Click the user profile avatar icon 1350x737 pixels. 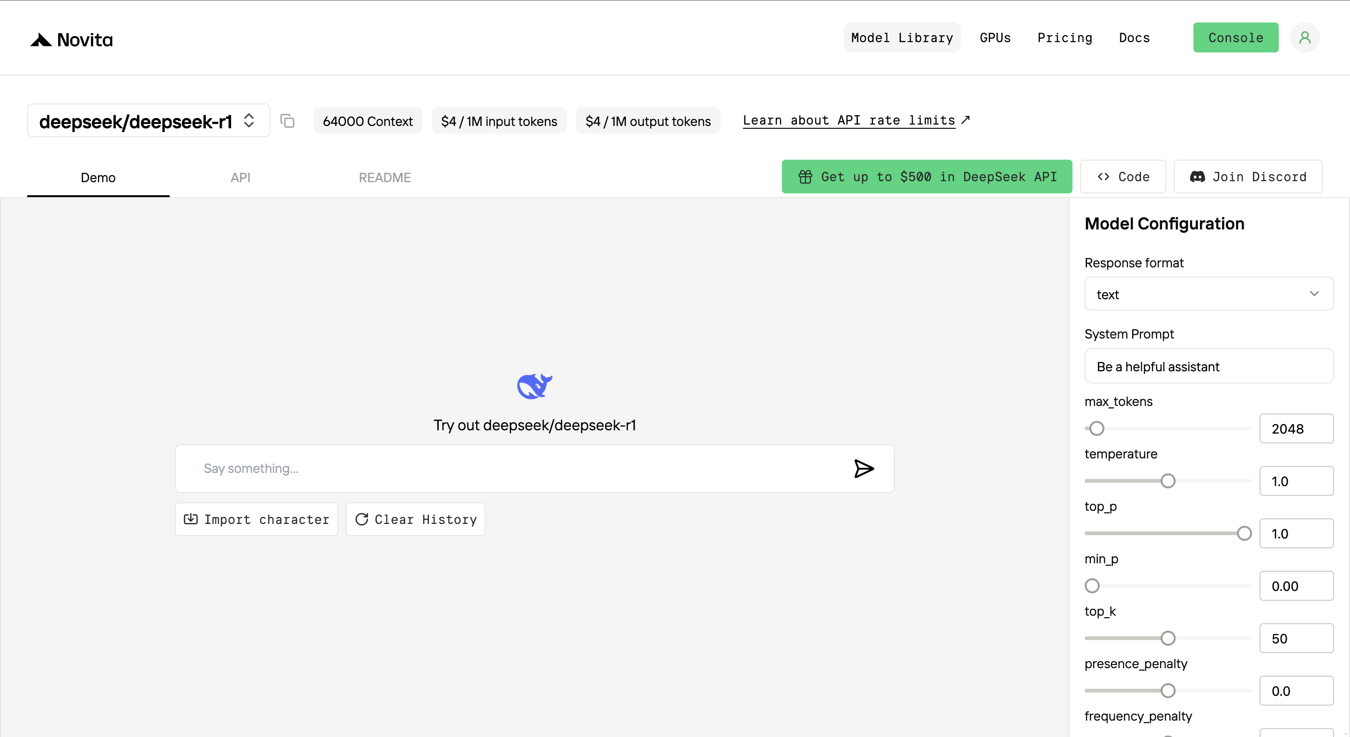(1305, 37)
